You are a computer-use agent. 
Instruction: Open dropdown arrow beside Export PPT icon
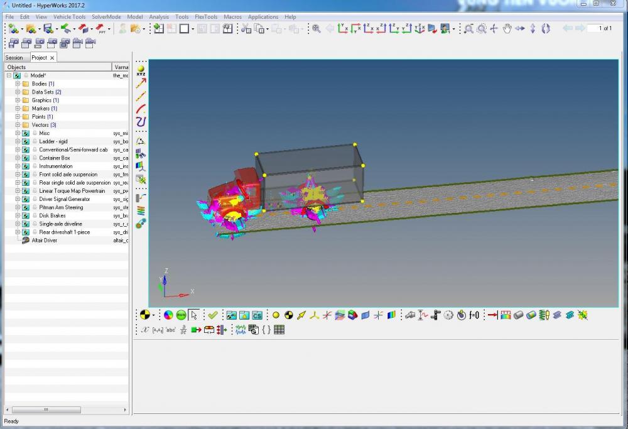point(109,29)
